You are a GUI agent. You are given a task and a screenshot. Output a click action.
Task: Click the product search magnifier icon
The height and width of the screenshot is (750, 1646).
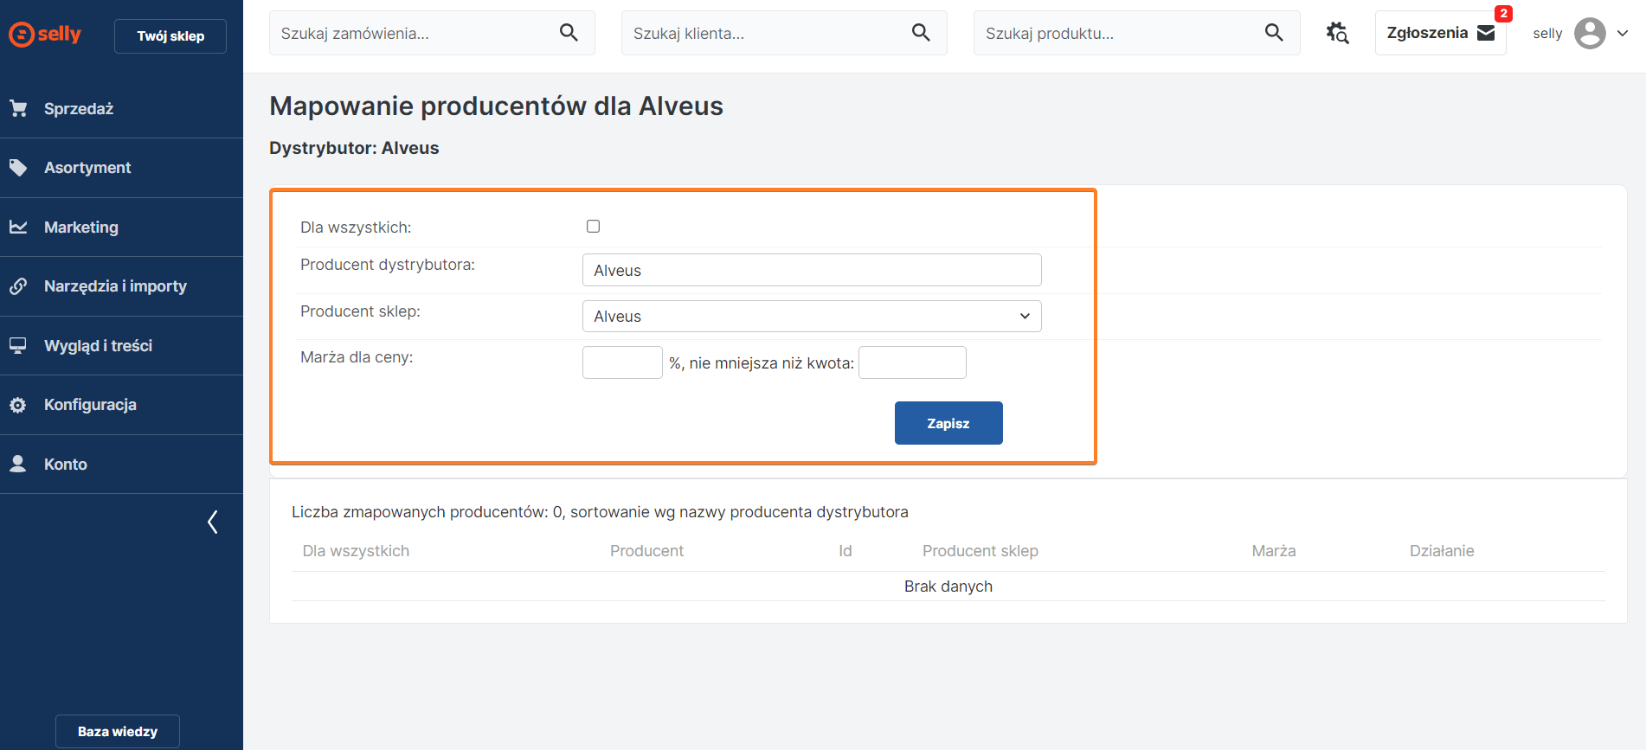[1273, 33]
